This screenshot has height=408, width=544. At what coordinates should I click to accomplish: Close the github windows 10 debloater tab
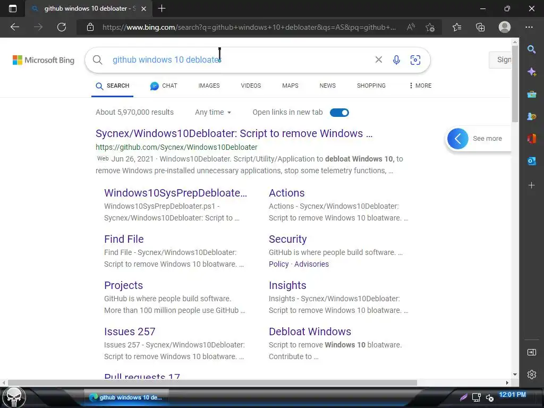coord(143,8)
